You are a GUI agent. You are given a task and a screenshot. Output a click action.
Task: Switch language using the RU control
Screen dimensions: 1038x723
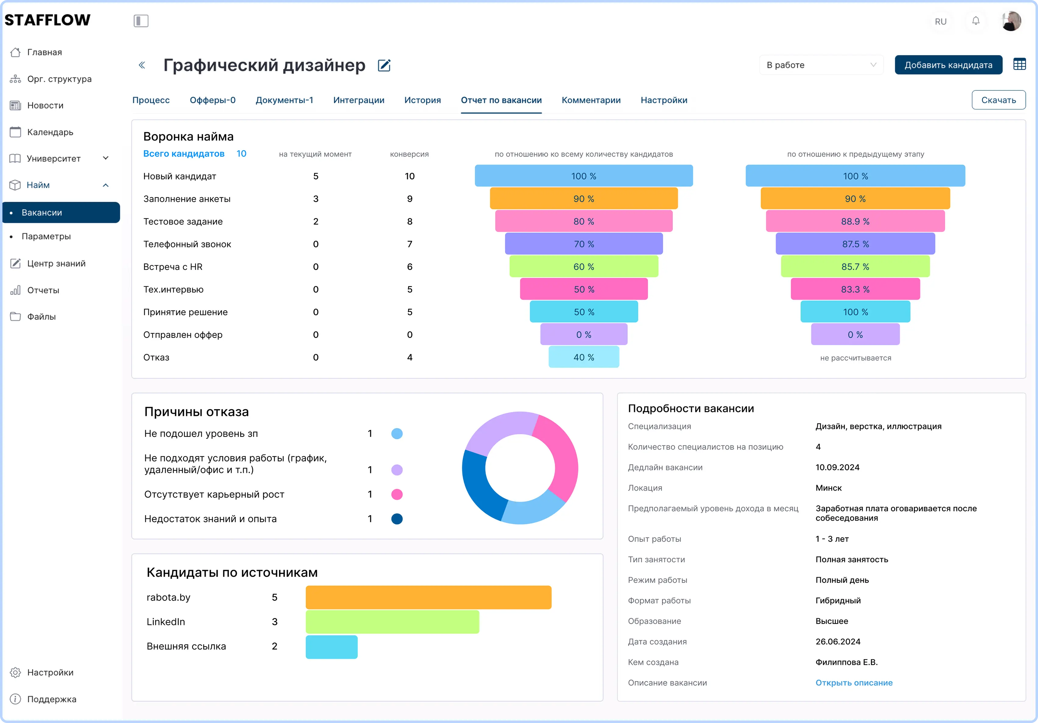[941, 21]
